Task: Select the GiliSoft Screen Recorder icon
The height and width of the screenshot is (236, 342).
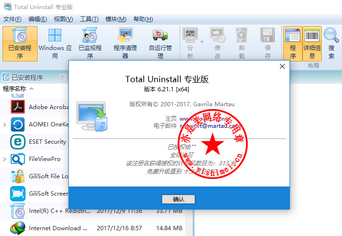Action: pos(18,194)
